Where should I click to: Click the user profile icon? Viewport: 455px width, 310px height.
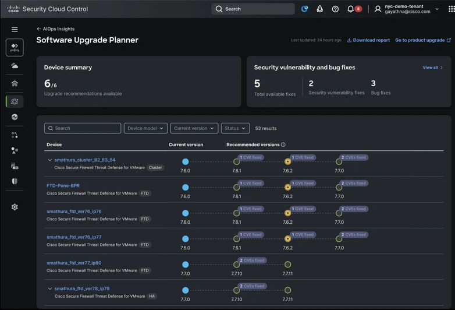tap(378, 9)
